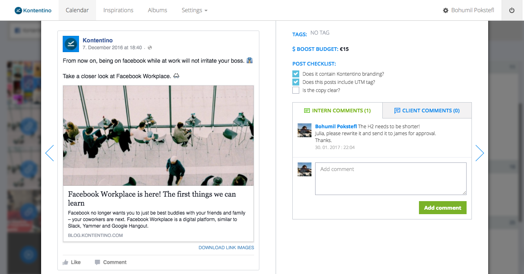This screenshot has width=524, height=274.
Task: Click the comment timestamp 30. 01. 2017
Action: 335,147
